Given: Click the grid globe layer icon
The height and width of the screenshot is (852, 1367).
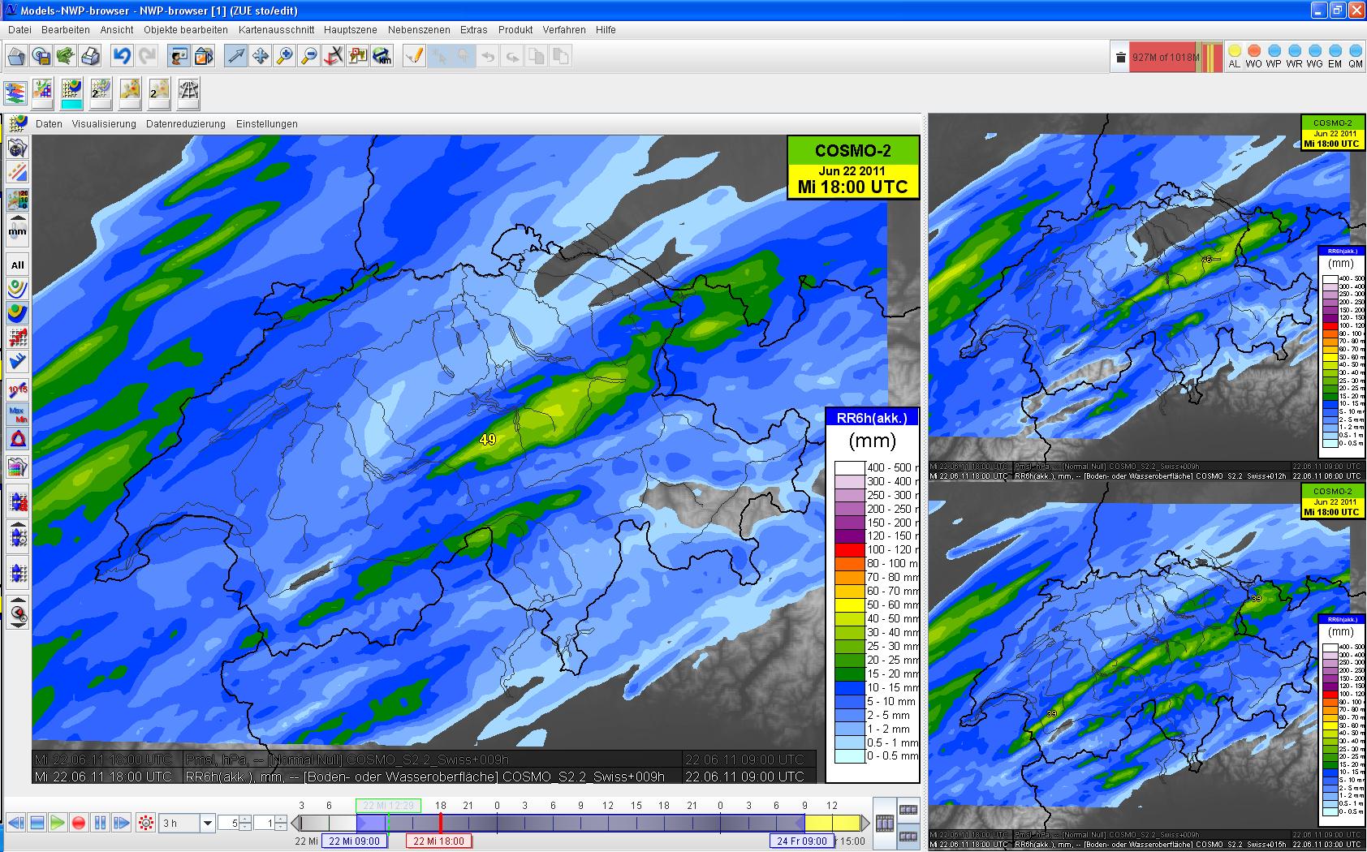Looking at the screenshot, I should [x=188, y=92].
